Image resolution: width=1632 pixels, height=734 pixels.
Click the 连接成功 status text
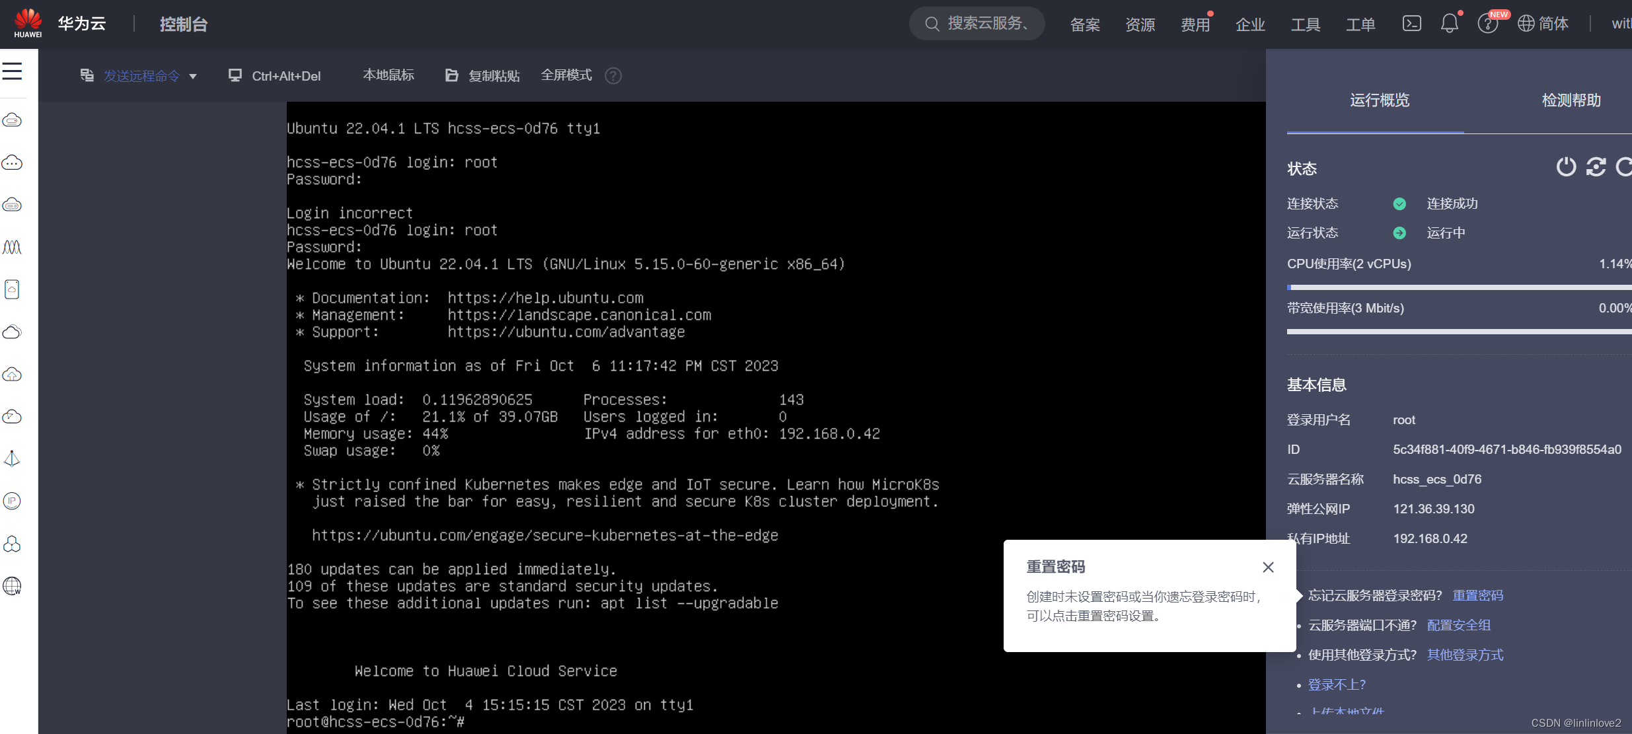click(1452, 203)
